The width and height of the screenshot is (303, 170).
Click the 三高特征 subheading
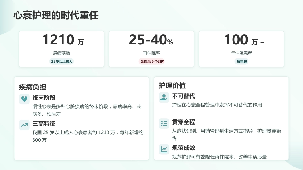44,124
